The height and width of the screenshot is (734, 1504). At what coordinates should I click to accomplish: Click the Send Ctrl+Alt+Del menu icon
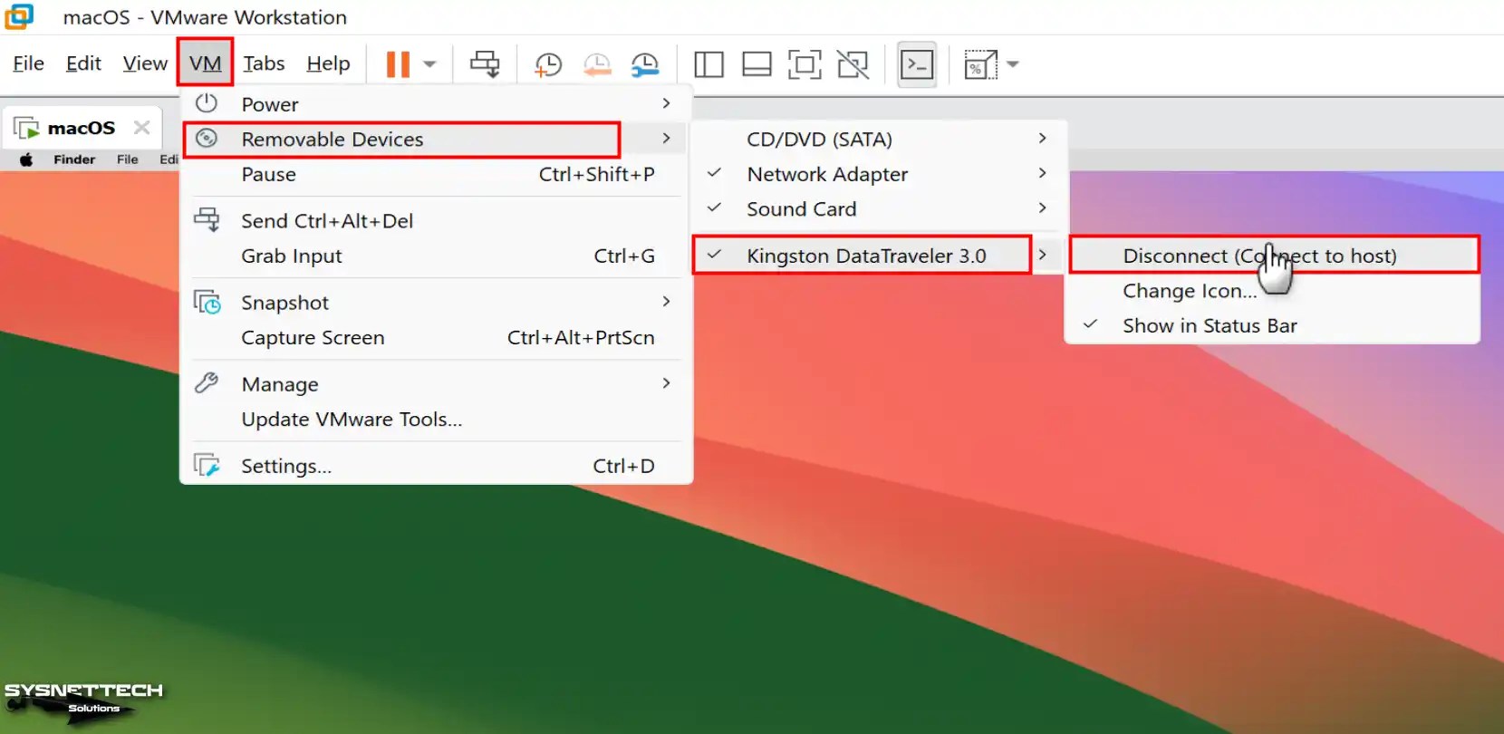(x=207, y=219)
